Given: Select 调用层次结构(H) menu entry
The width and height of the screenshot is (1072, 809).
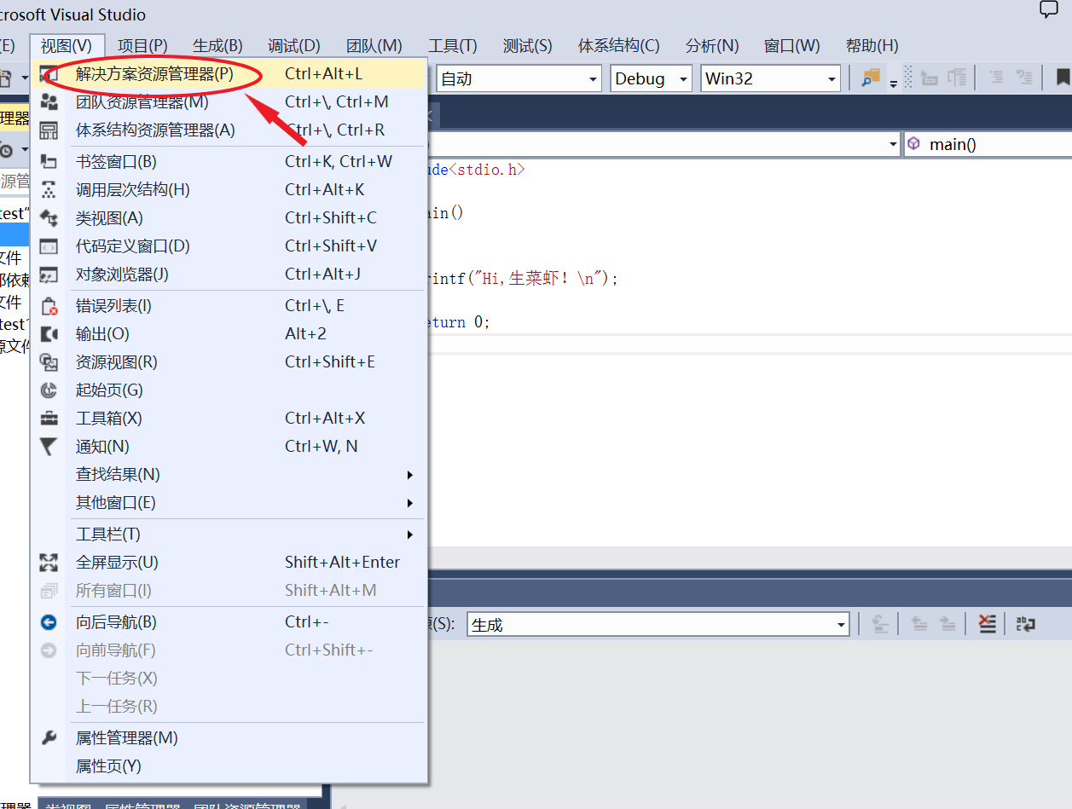Looking at the screenshot, I should [x=229, y=189].
